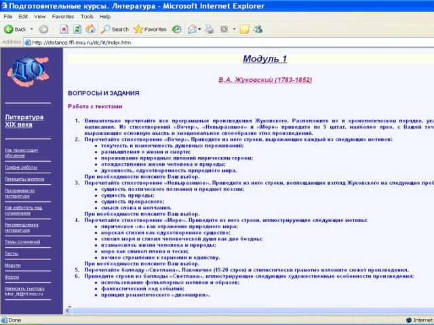
Task: Click the IE icon in title bar
Action: pyautogui.click(x=4, y=5)
